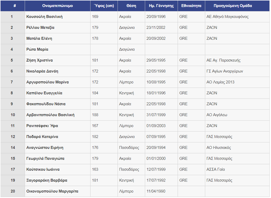Image resolution: width=271 pixels, height=198 pixels.
Task: Select player name Νικολαρέα Δανάη
Action: (42, 71)
